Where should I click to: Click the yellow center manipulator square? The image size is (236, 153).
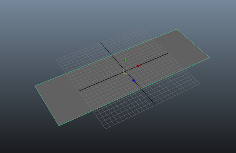click(x=125, y=71)
